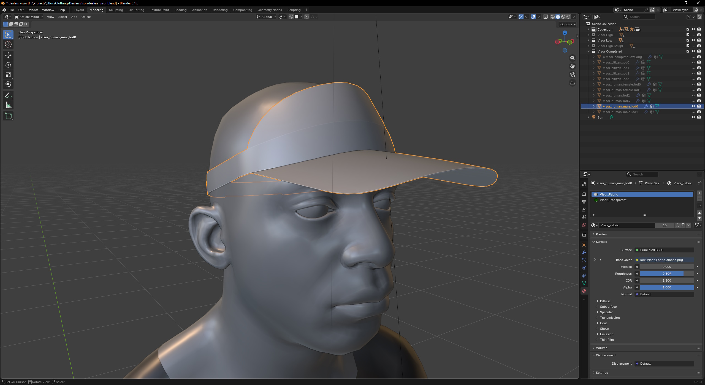Switch to the Sculpting workspace tab
The height and width of the screenshot is (385, 705).
pos(116,10)
